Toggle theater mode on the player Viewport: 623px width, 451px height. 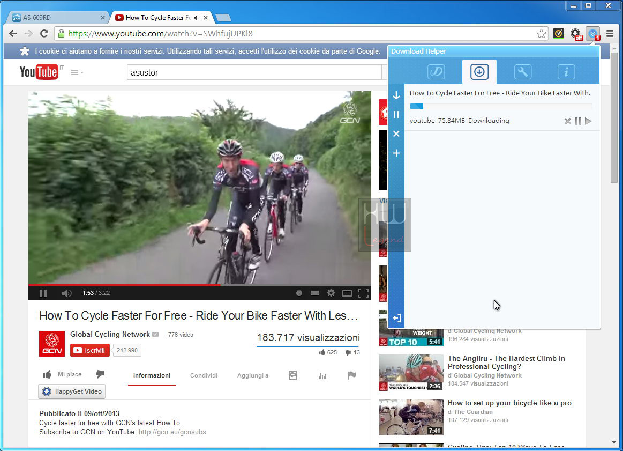pyautogui.click(x=347, y=293)
